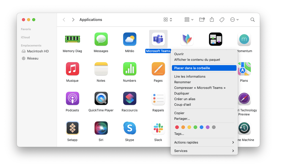Select the Pages app icon

click(158, 69)
